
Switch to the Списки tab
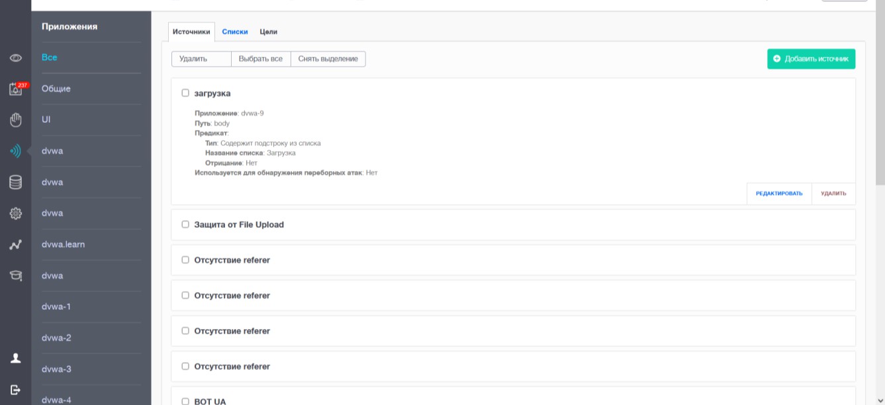(x=235, y=32)
